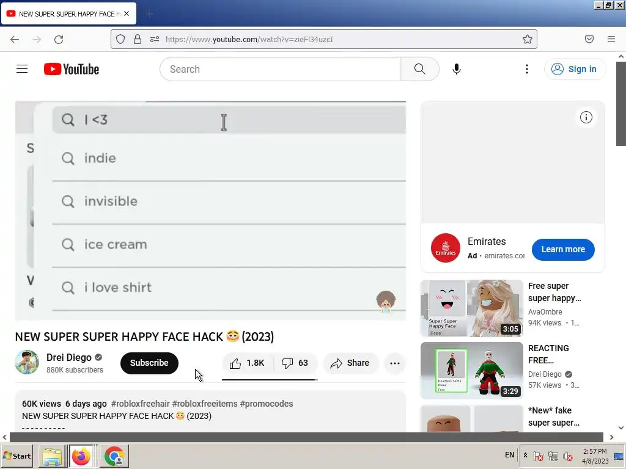Viewport: 626px width, 469px height.
Task: Open the shield tracking protection icon
Action: (120, 39)
